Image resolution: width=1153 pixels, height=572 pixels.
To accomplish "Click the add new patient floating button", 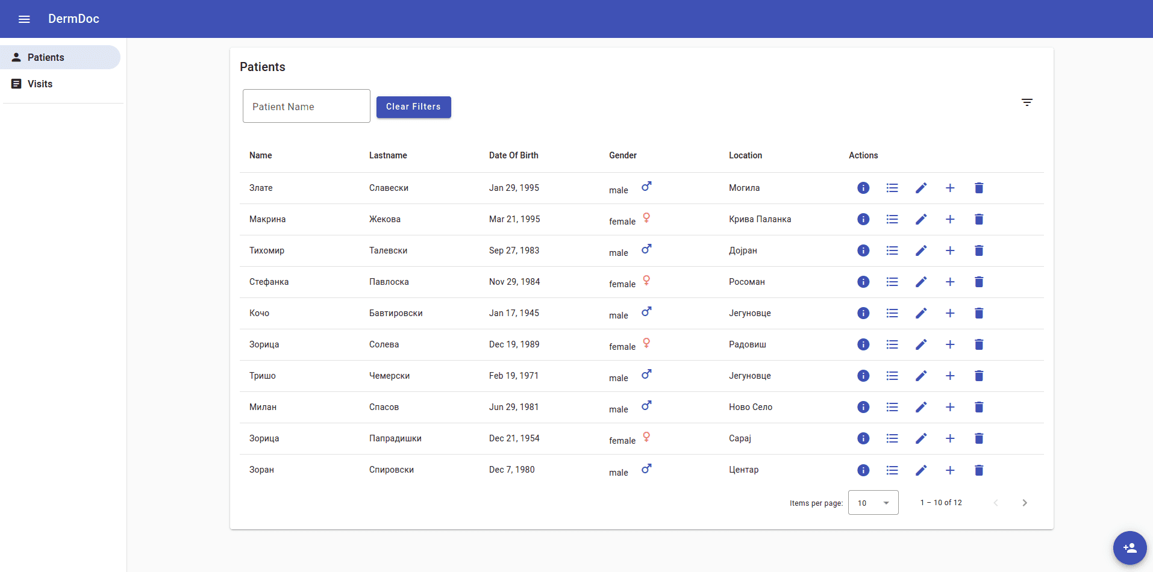I will [1130, 548].
